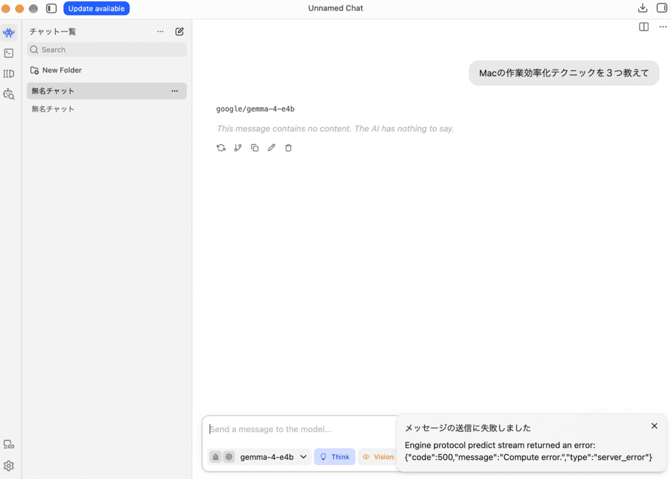The image size is (671, 479).
Task: Click the Unnamed Chat window title
Action: coord(335,8)
